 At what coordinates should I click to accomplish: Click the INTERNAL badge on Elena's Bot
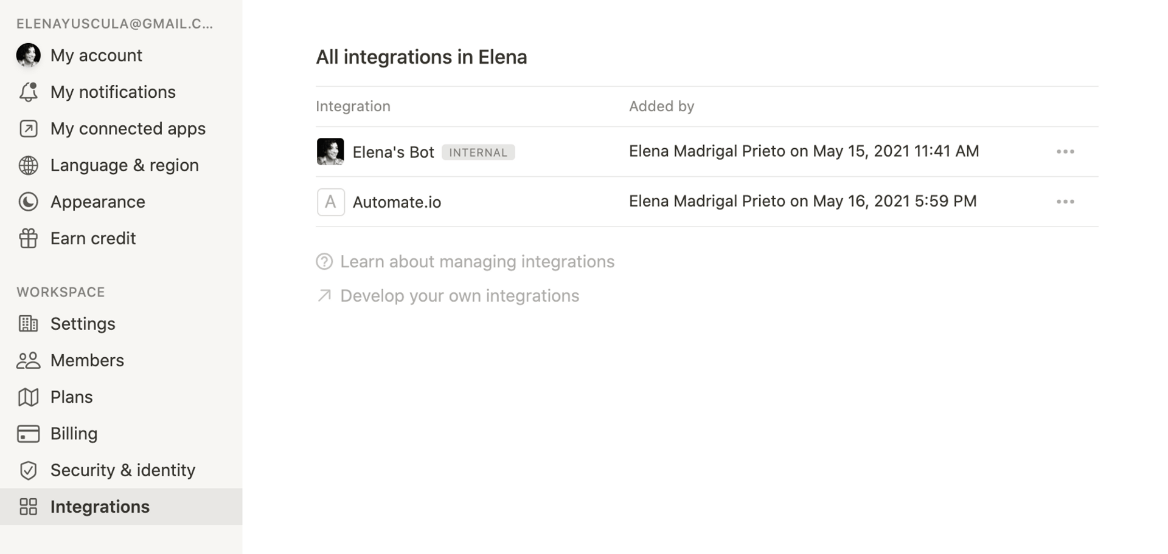pos(478,152)
